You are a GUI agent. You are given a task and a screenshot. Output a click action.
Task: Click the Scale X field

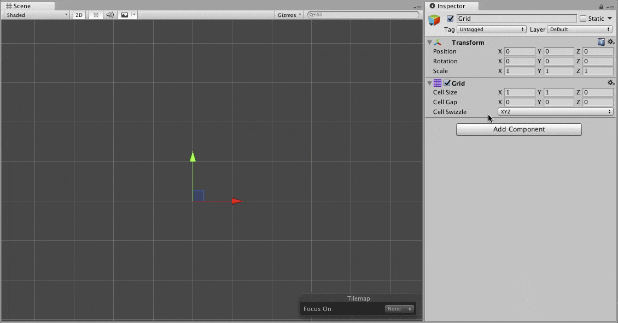tap(520, 71)
